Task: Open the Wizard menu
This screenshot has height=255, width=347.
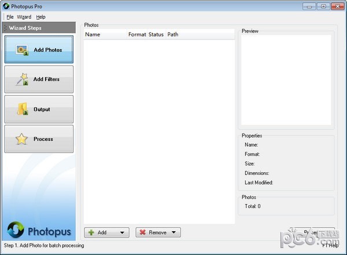Action: (24, 17)
